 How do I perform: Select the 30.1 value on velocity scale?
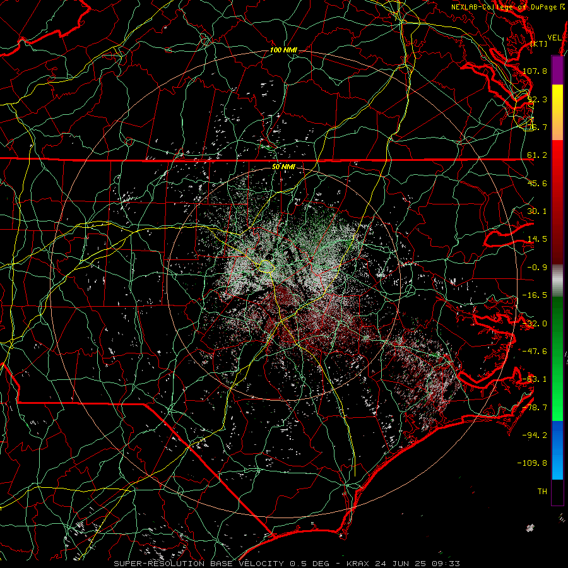click(x=537, y=211)
